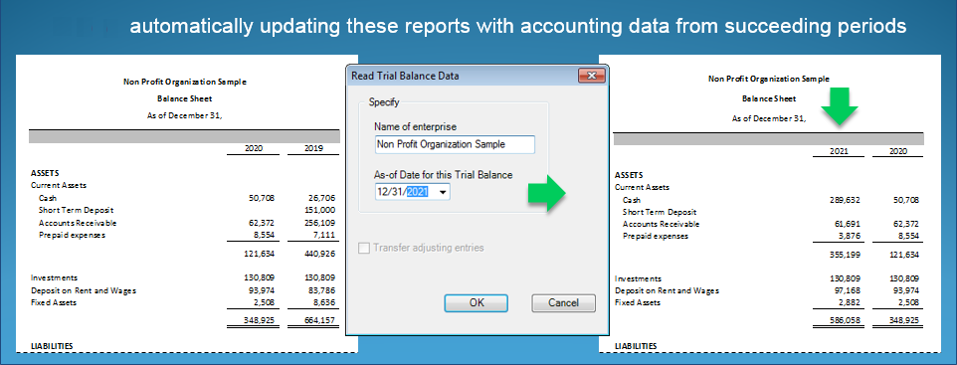Click the Accounts Receivable value 61,691
Viewport: 957px width, 365px height.
tap(848, 224)
